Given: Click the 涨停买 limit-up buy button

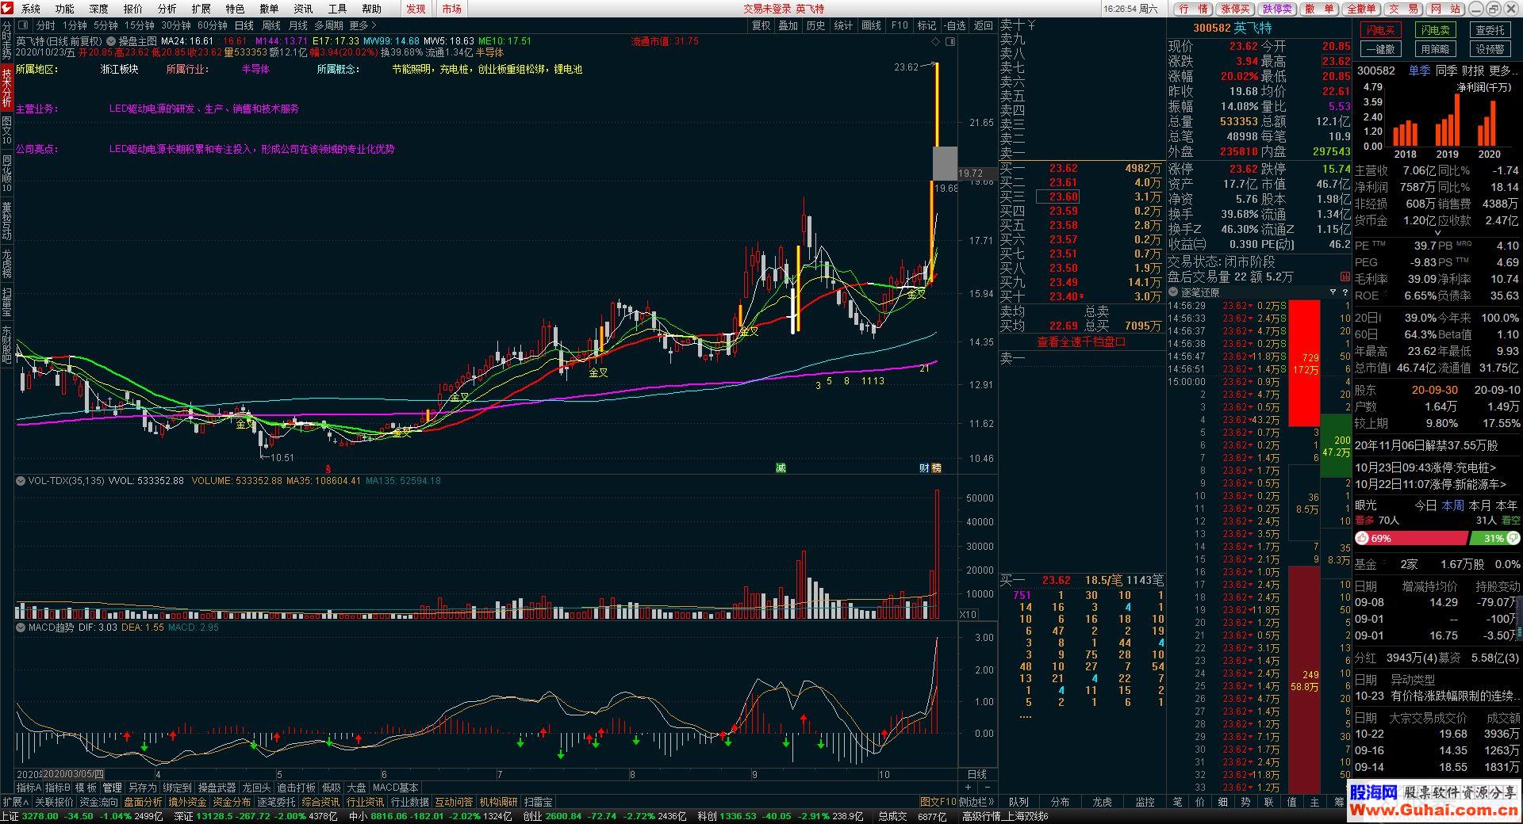Looking at the screenshot, I should [1235, 9].
